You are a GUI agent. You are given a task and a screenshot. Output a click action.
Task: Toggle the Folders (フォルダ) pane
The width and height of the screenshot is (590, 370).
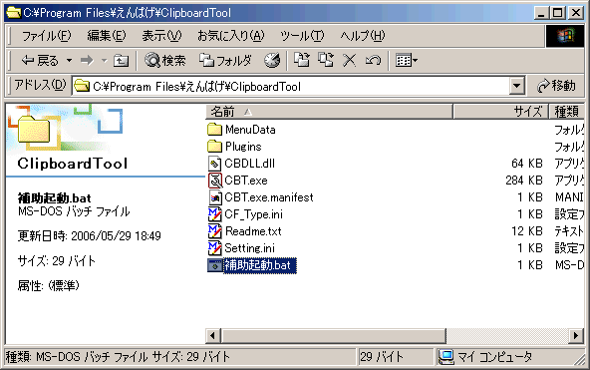[225, 60]
